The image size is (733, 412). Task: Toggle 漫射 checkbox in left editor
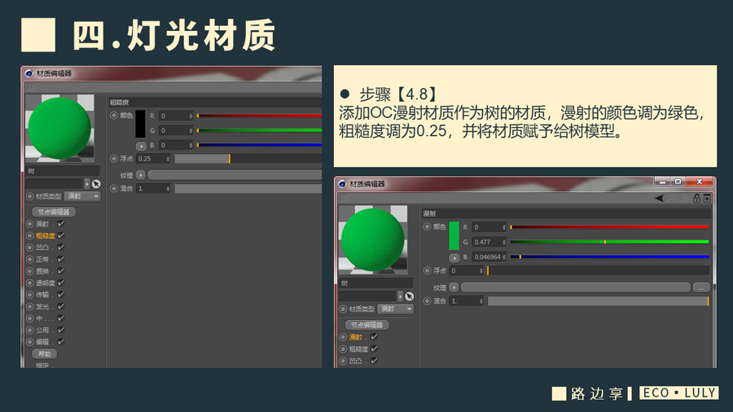coord(61,224)
